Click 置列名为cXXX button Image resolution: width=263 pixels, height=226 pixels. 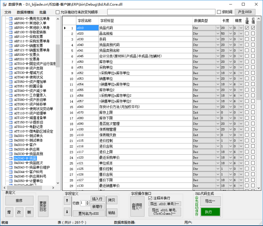tap(89, 214)
